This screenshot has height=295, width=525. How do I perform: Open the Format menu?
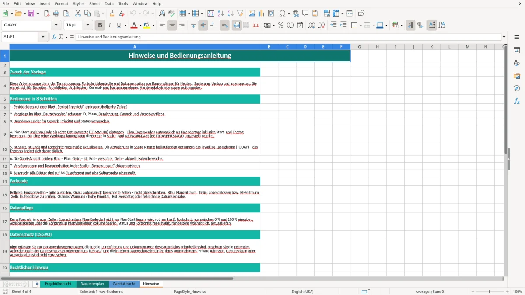[61, 3]
